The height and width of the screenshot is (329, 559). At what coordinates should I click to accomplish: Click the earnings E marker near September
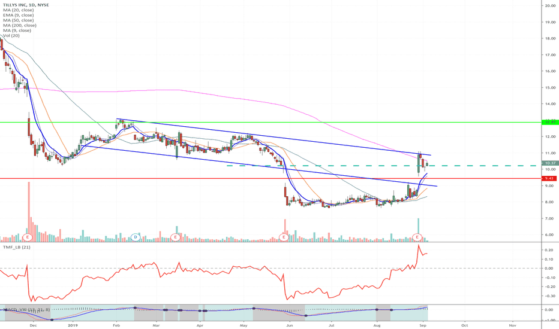point(417,237)
